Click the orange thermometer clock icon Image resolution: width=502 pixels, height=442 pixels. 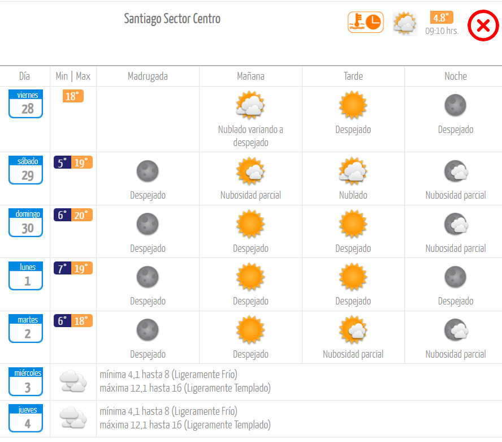366,22
